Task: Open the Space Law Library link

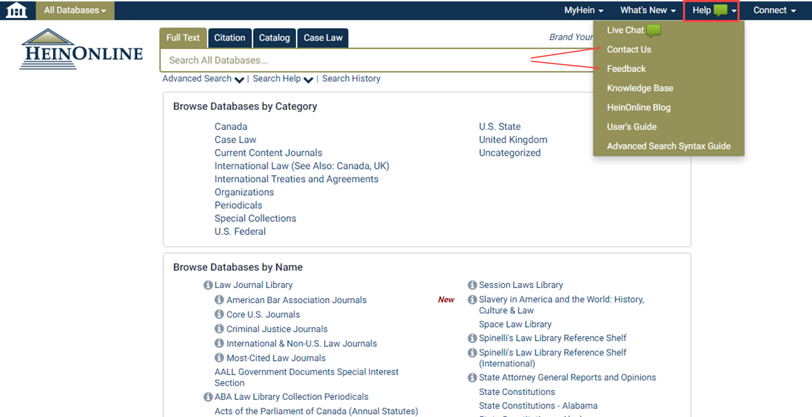Action: click(515, 324)
